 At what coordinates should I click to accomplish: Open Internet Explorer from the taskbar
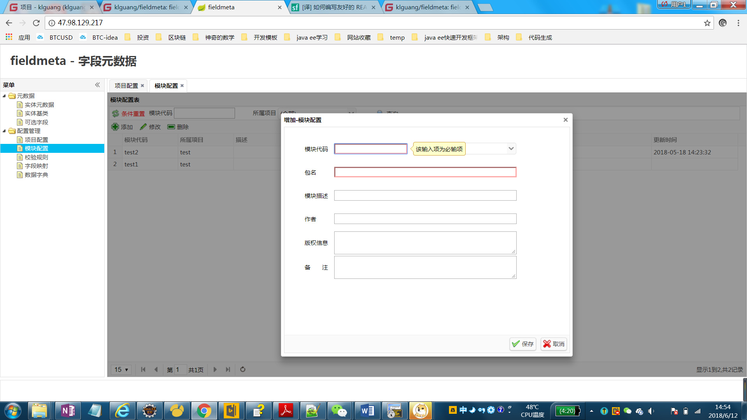pyautogui.click(x=122, y=411)
